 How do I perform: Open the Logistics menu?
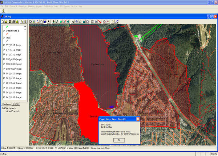pyautogui.click(x=39, y=7)
